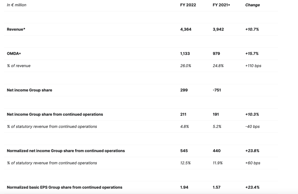
Task: Select the +15.7% OMDA change cell
Action: pyautogui.click(x=252, y=54)
